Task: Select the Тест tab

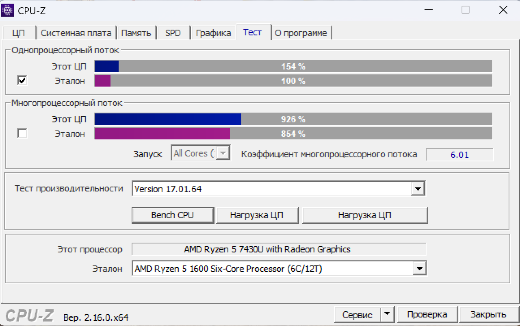Action: point(252,32)
